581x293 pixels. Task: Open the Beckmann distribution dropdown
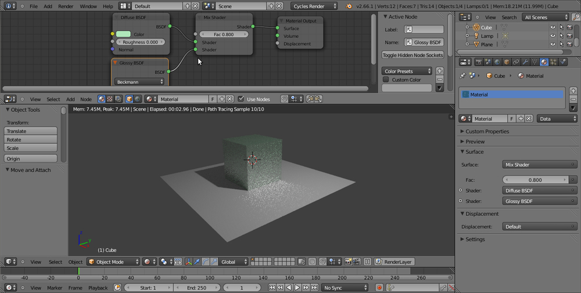pyautogui.click(x=139, y=82)
